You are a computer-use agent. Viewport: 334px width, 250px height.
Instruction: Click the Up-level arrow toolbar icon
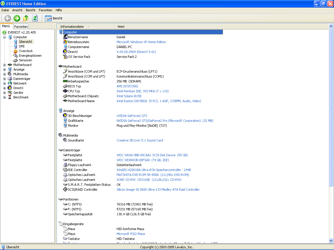coord(26,18)
